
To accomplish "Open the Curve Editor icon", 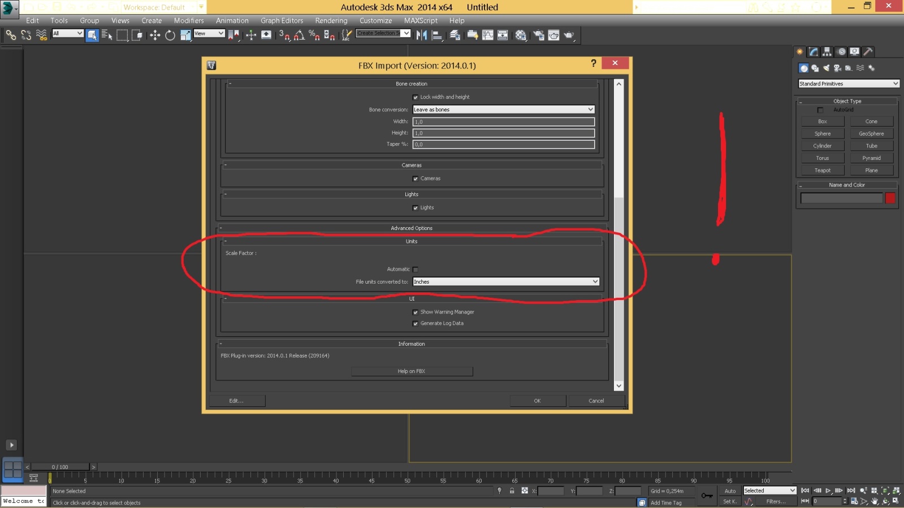I will (x=488, y=35).
